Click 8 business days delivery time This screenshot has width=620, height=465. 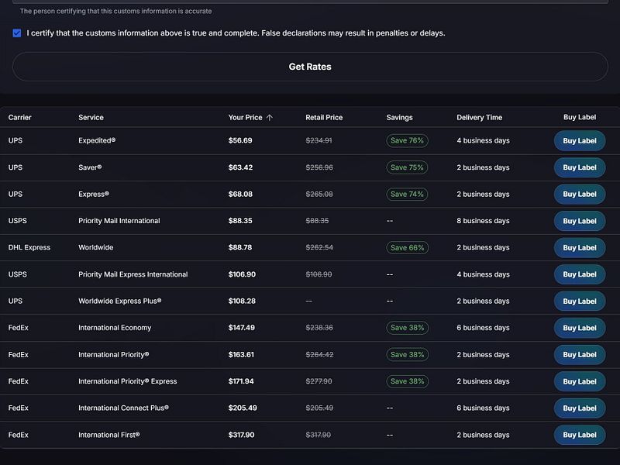click(483, 221)
